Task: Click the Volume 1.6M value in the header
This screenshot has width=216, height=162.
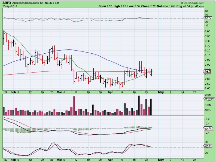Action: click(166, 6)
